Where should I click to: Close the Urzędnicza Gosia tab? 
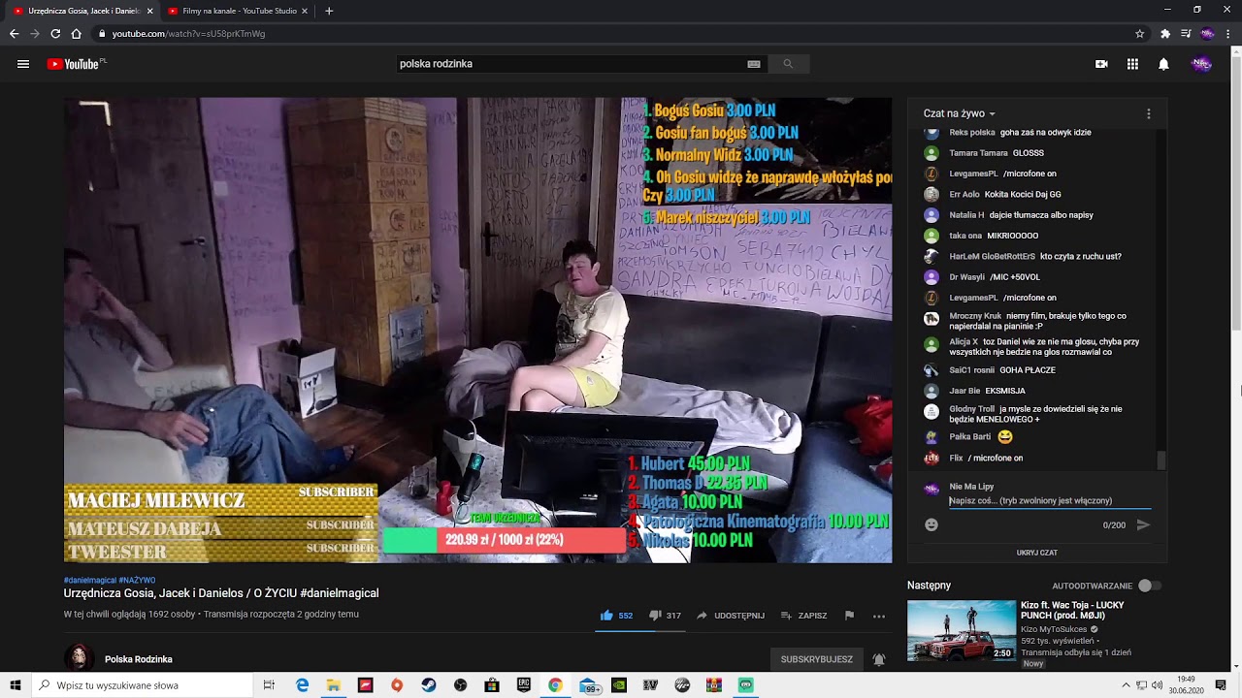(x=149, y=11)
